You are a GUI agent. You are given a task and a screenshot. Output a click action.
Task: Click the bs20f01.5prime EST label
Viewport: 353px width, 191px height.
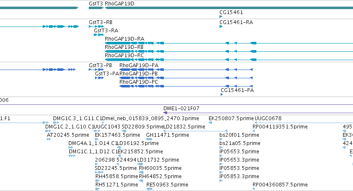pos(239,135)
